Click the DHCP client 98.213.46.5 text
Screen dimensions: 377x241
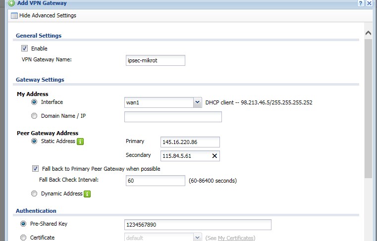point(259,102)
